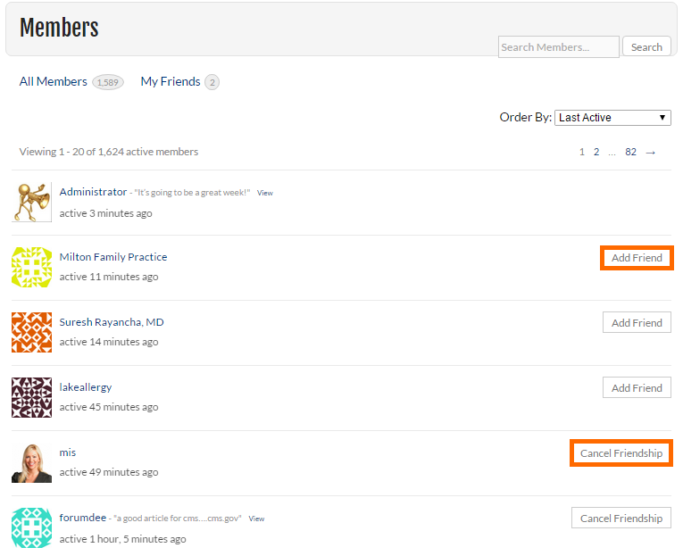Click the Members page heading

point(59,28)
